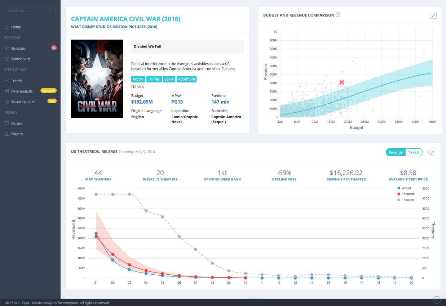446x306 pixels.
Task: Open the Full plot link
Action: [228, 69]
